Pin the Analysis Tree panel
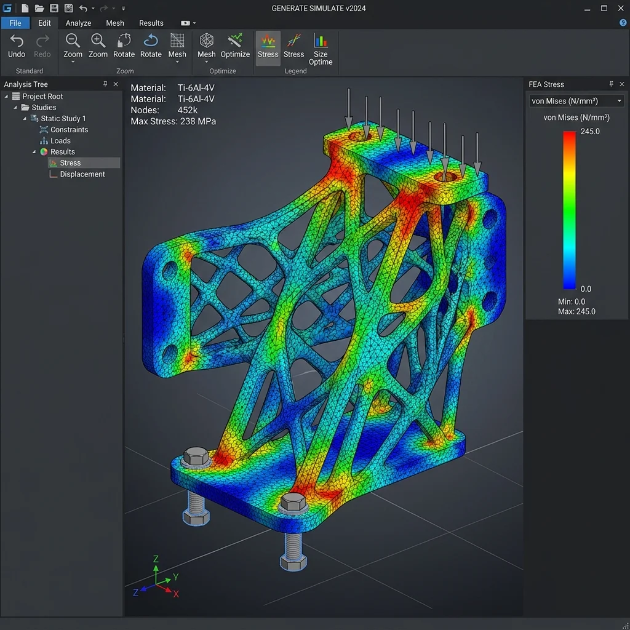This screenshot has height=630, width=630. 105,84
